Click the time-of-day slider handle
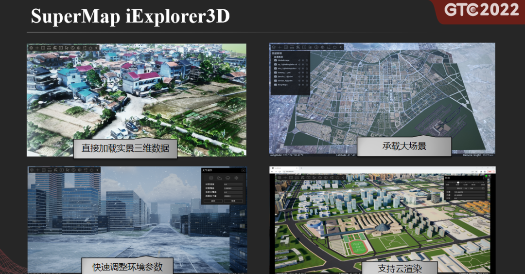The image size is (525, 274). click(x=458, y=183)
